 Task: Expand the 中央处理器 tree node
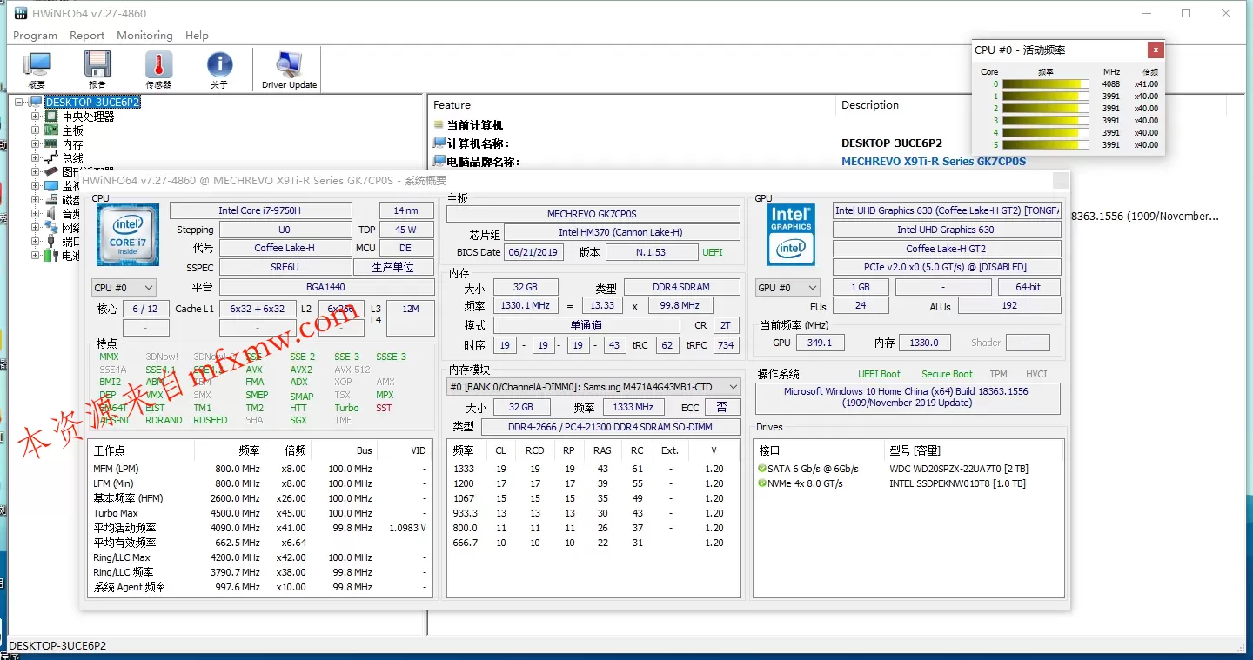[x=36, y=117]
